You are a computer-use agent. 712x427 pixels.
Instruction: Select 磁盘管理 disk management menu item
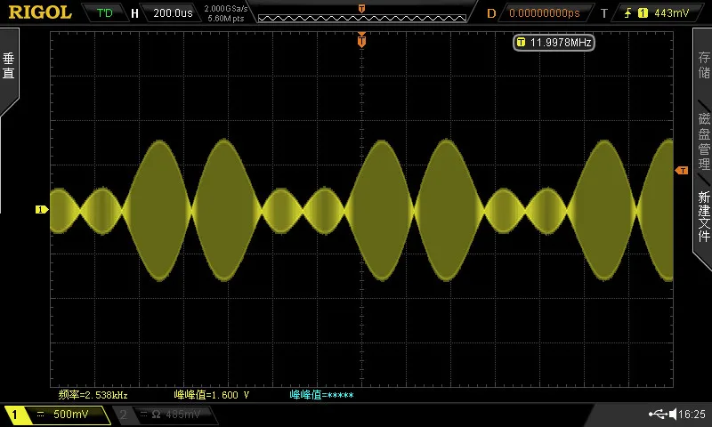(x=703, y=141)
